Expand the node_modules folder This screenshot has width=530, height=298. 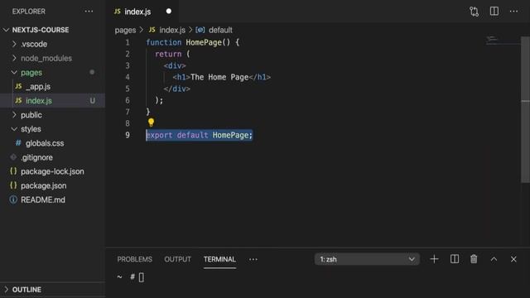[x=14, y=58]
